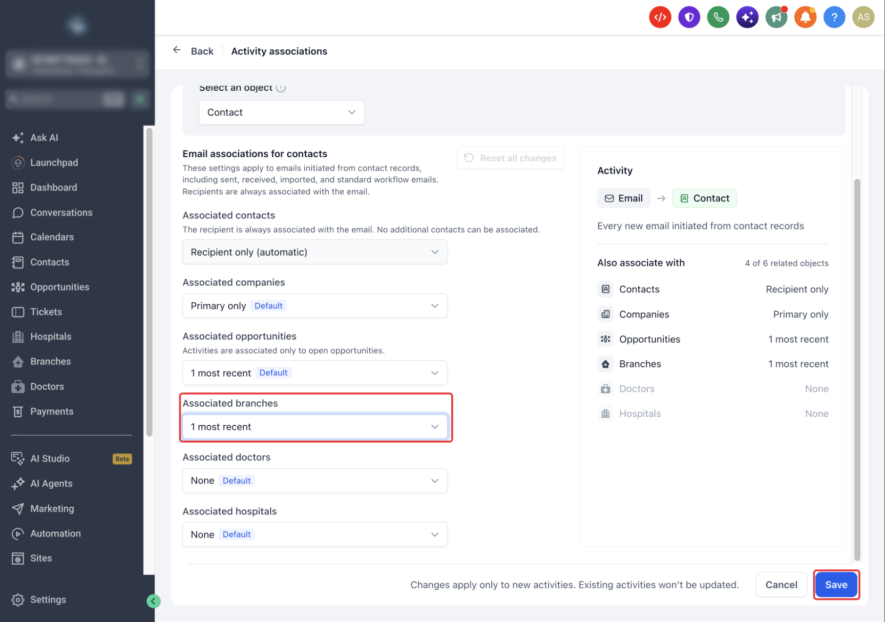
Task: Expand the Recipient only (automatic) dropdown
Action: 315,252
